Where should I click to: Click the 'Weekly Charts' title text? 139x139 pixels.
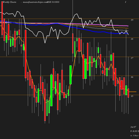(9, 2)
